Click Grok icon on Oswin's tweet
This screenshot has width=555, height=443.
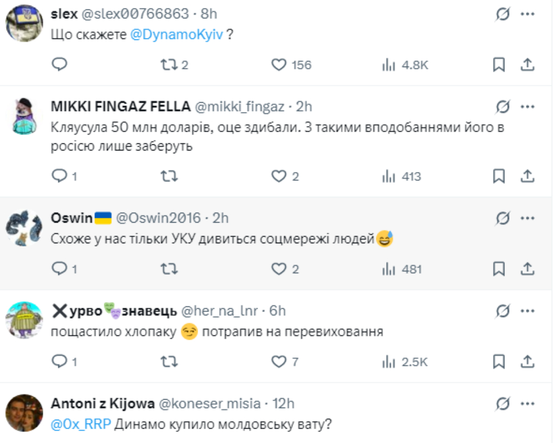coord(502,218)
